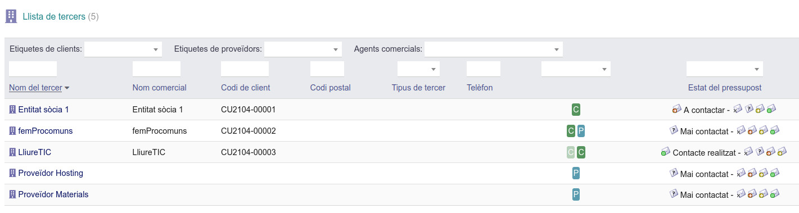Viewport: 799px width, 213px height.
Task: Click the blue P badge in femProcomuns row
Action: 581,131
